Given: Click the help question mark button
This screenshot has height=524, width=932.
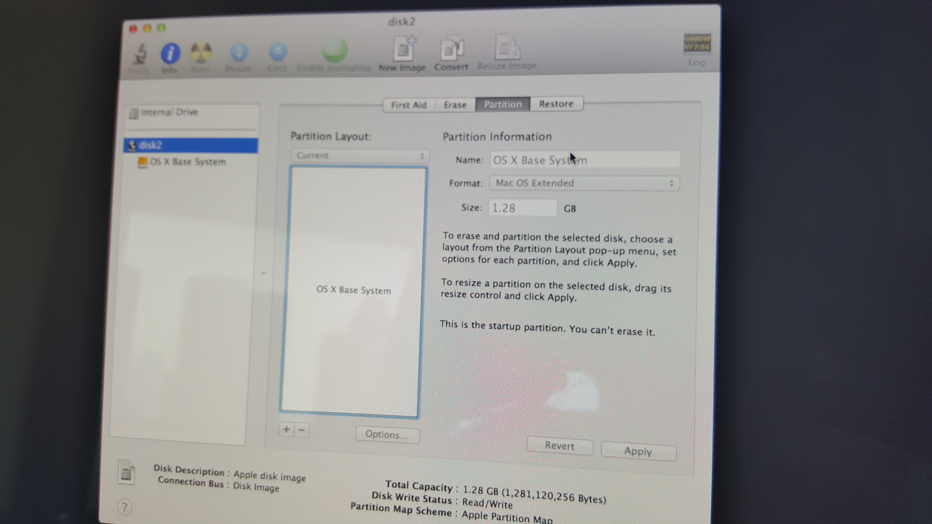Looking at the screenshot, I should pyautogui.click(x=125, y=507).
